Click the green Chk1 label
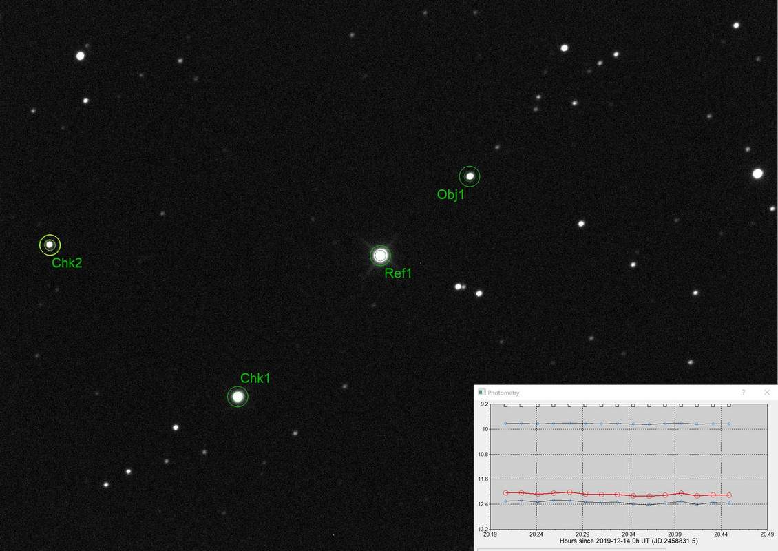The height and width of the screenshot is (551, 778). 255,378
